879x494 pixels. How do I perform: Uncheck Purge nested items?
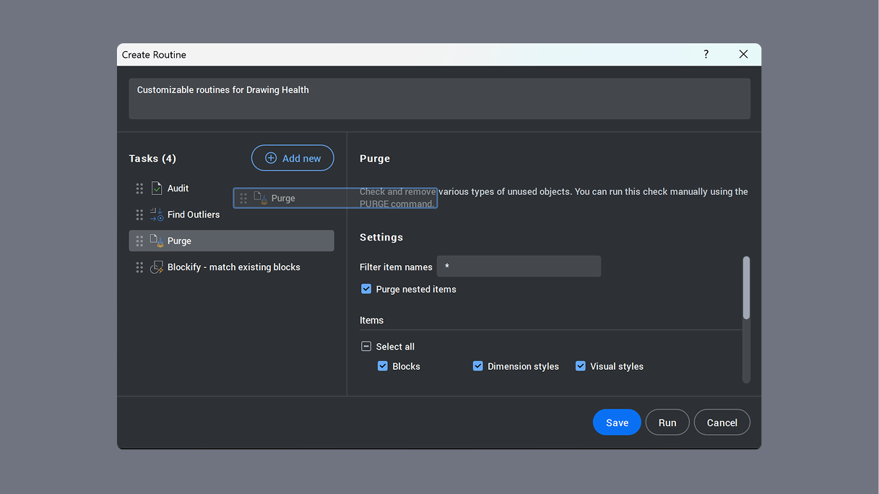[366, 289]
